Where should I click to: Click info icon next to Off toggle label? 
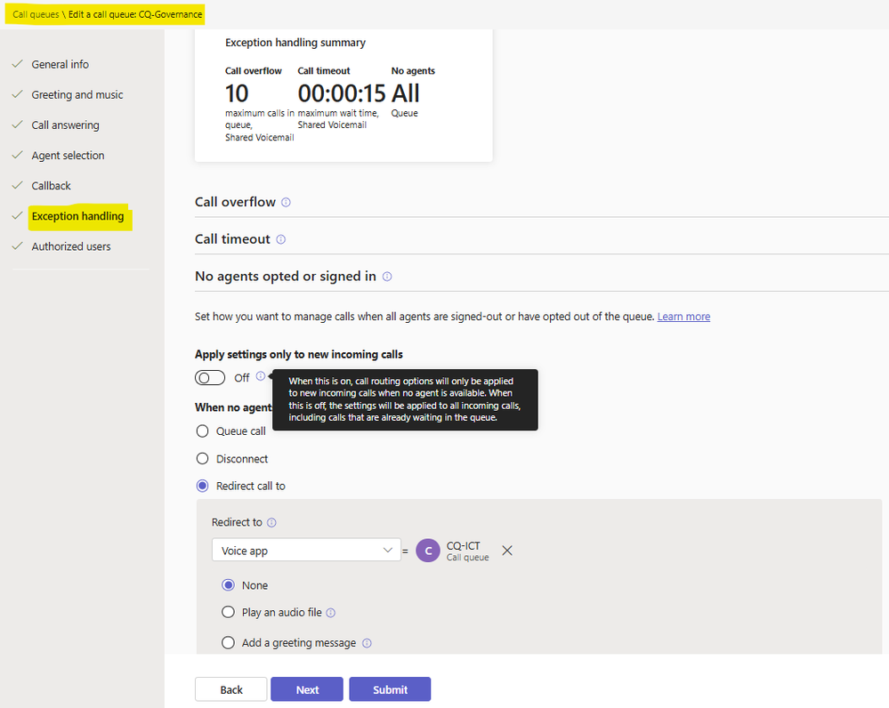point(260,376)
